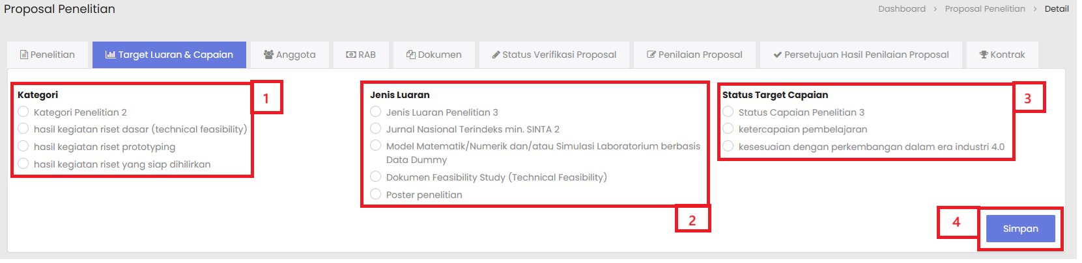Choose Dokumen Feasibility Study option
Image resolution: width=1082 pixels, height=263 pixels.
[x=376, y=177]
